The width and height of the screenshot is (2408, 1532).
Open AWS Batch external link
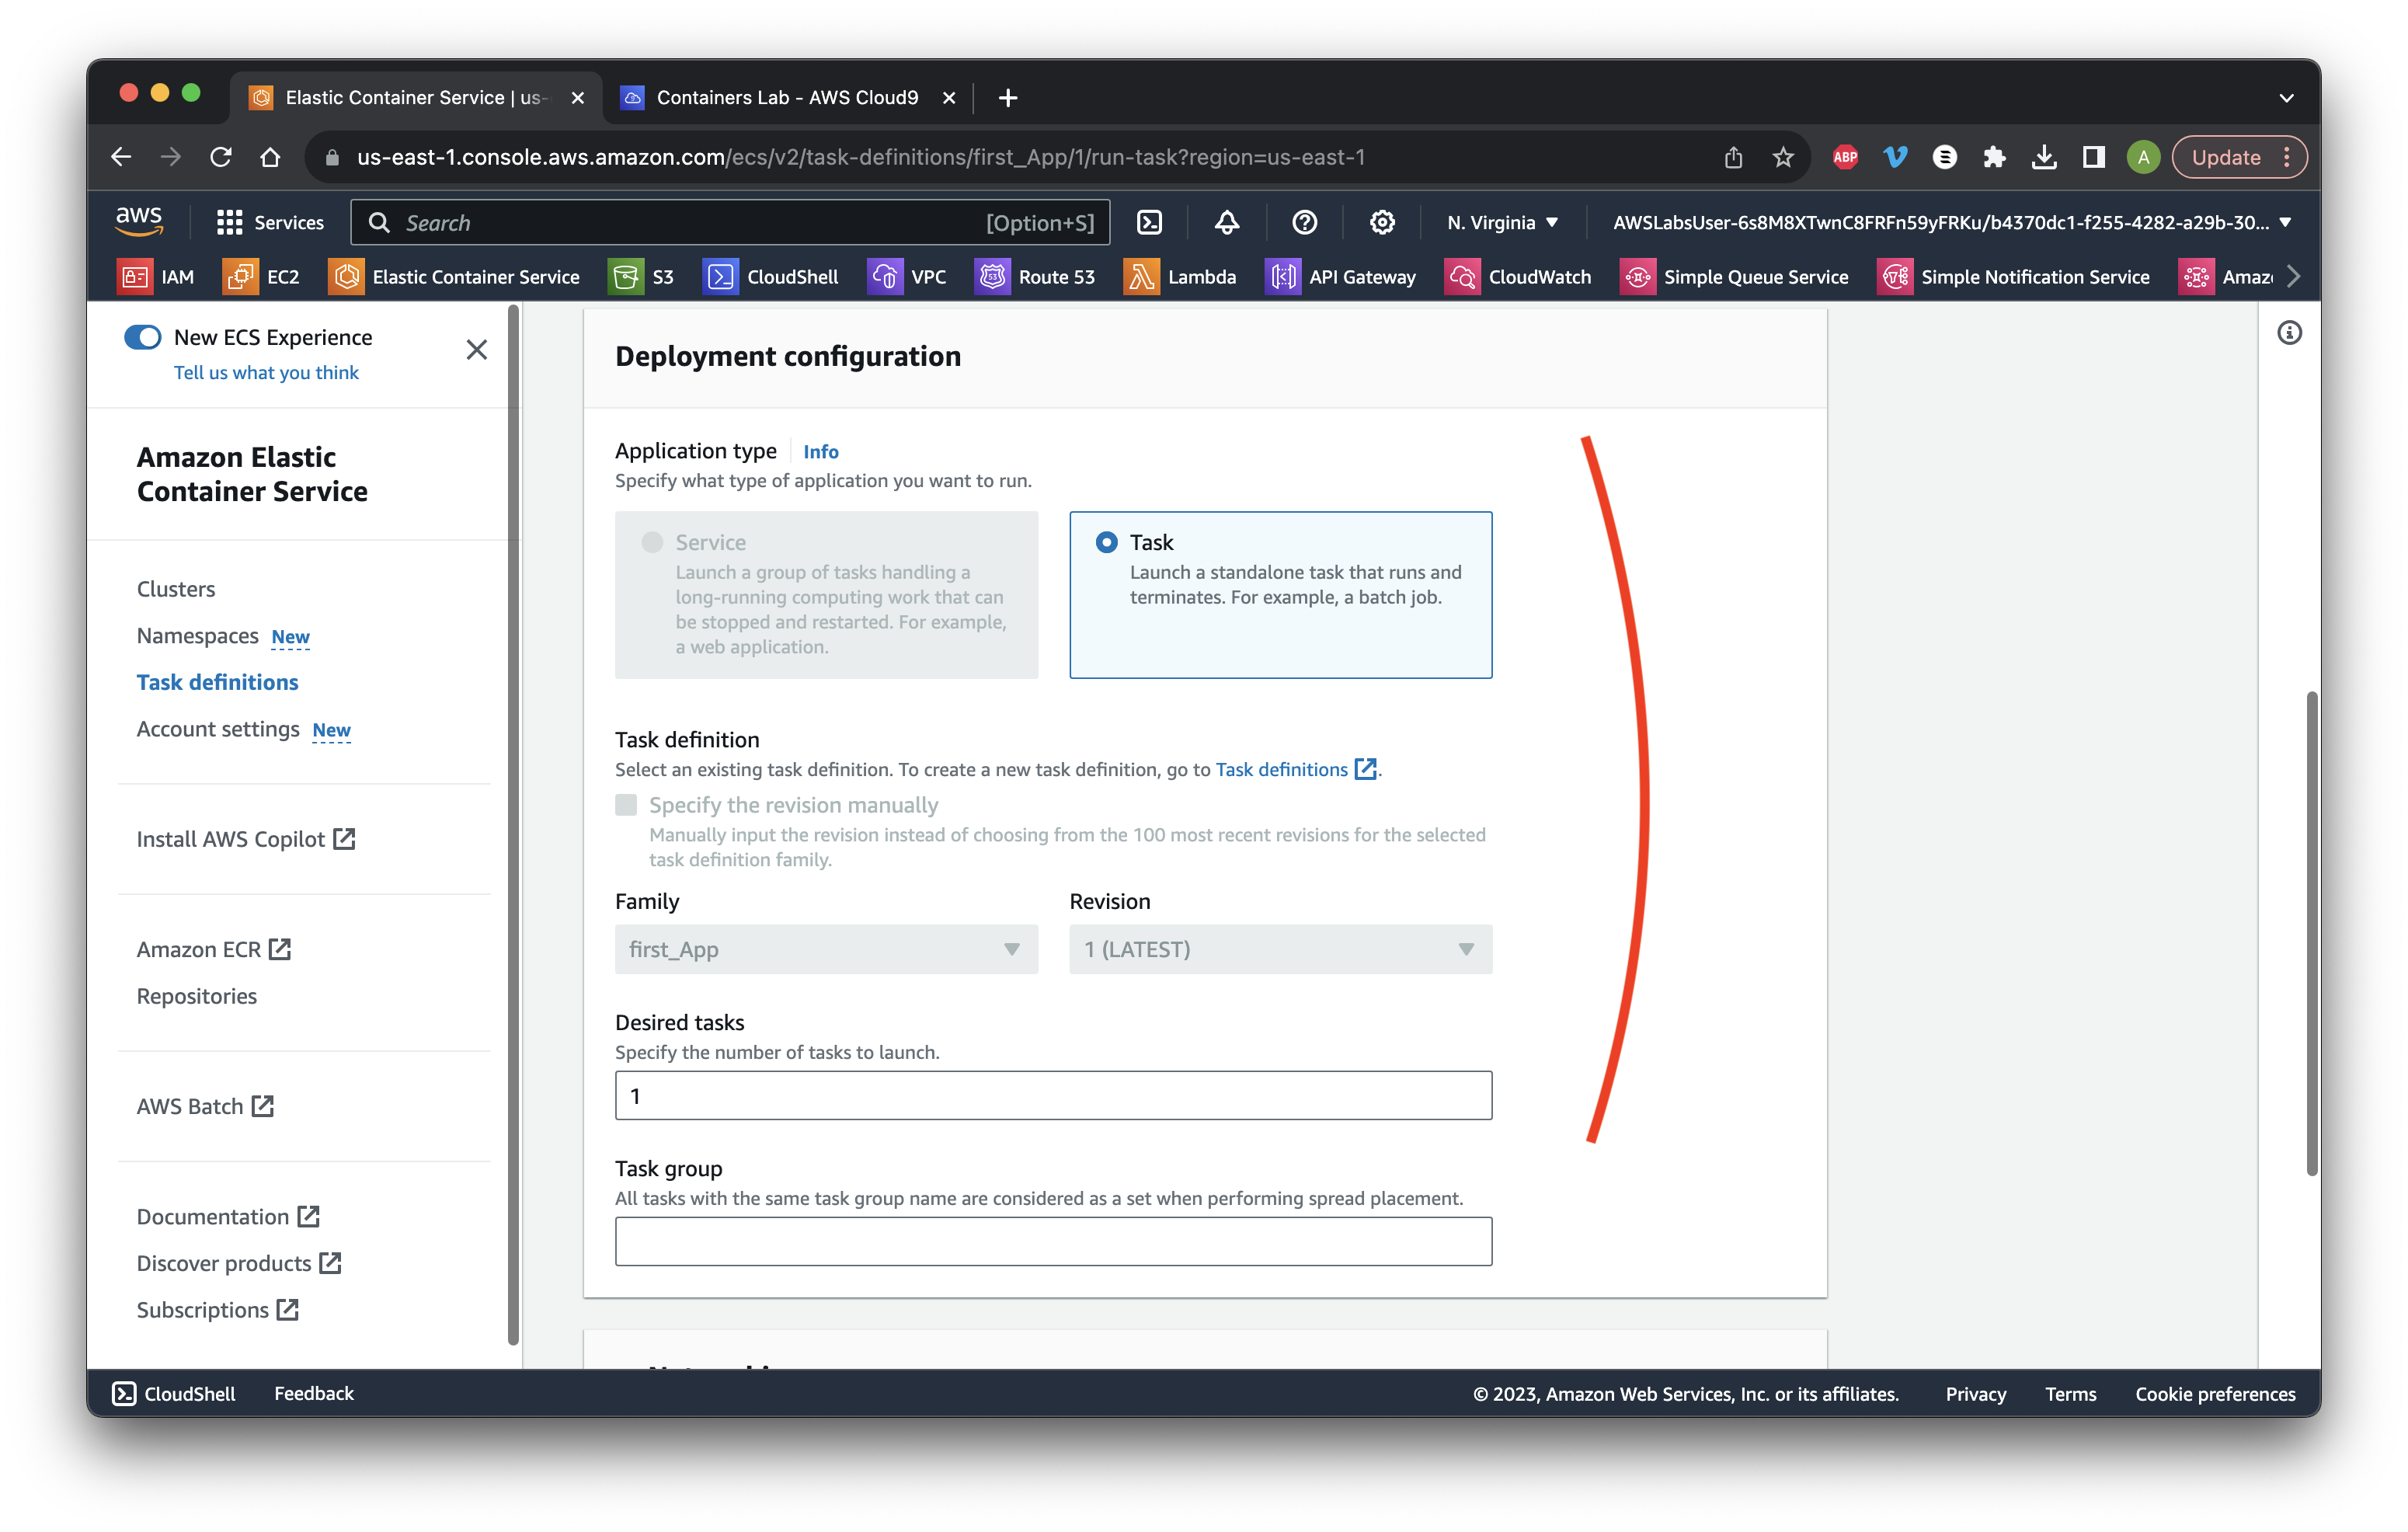(x=205, y=1106)
